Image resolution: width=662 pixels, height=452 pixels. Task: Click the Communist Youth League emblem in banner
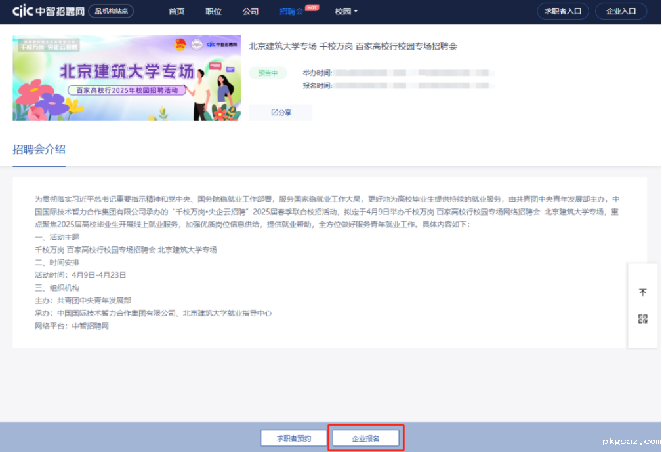(180, 45)
